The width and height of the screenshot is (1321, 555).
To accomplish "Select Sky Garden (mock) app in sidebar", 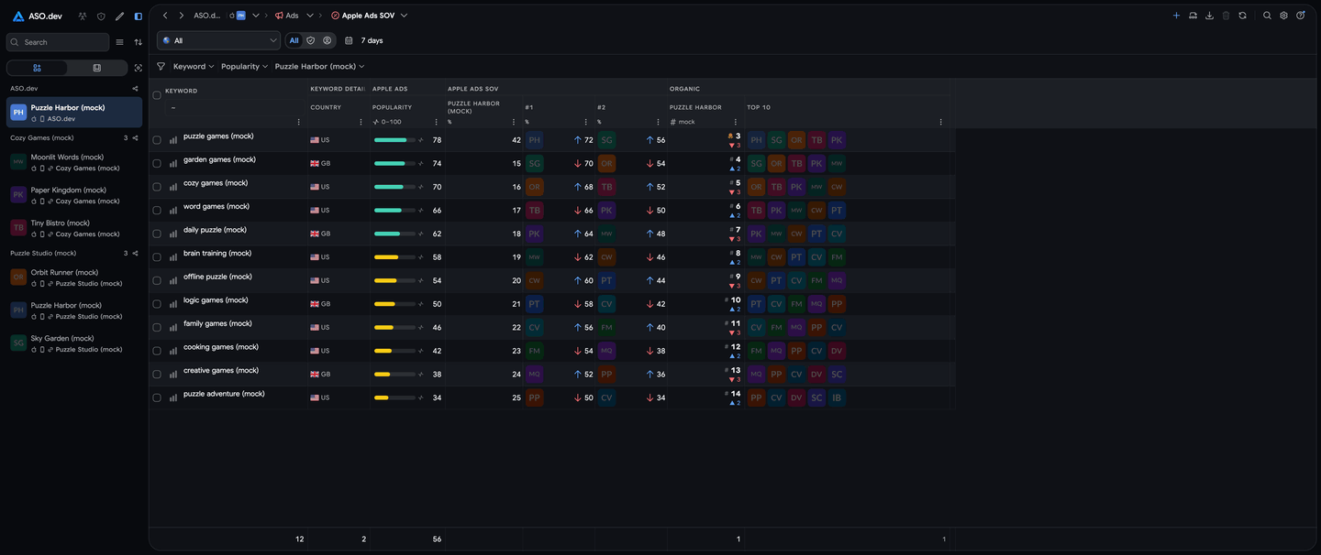I will (74, 343).
